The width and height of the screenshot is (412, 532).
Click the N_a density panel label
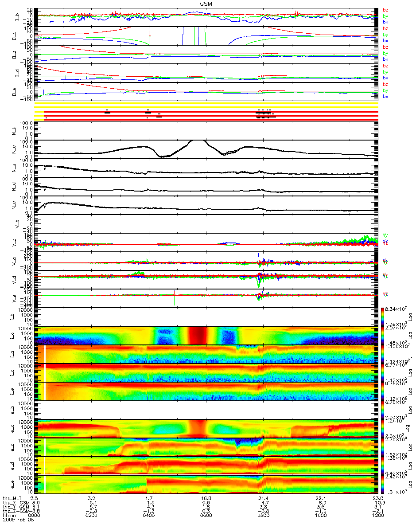pos(13,168)
